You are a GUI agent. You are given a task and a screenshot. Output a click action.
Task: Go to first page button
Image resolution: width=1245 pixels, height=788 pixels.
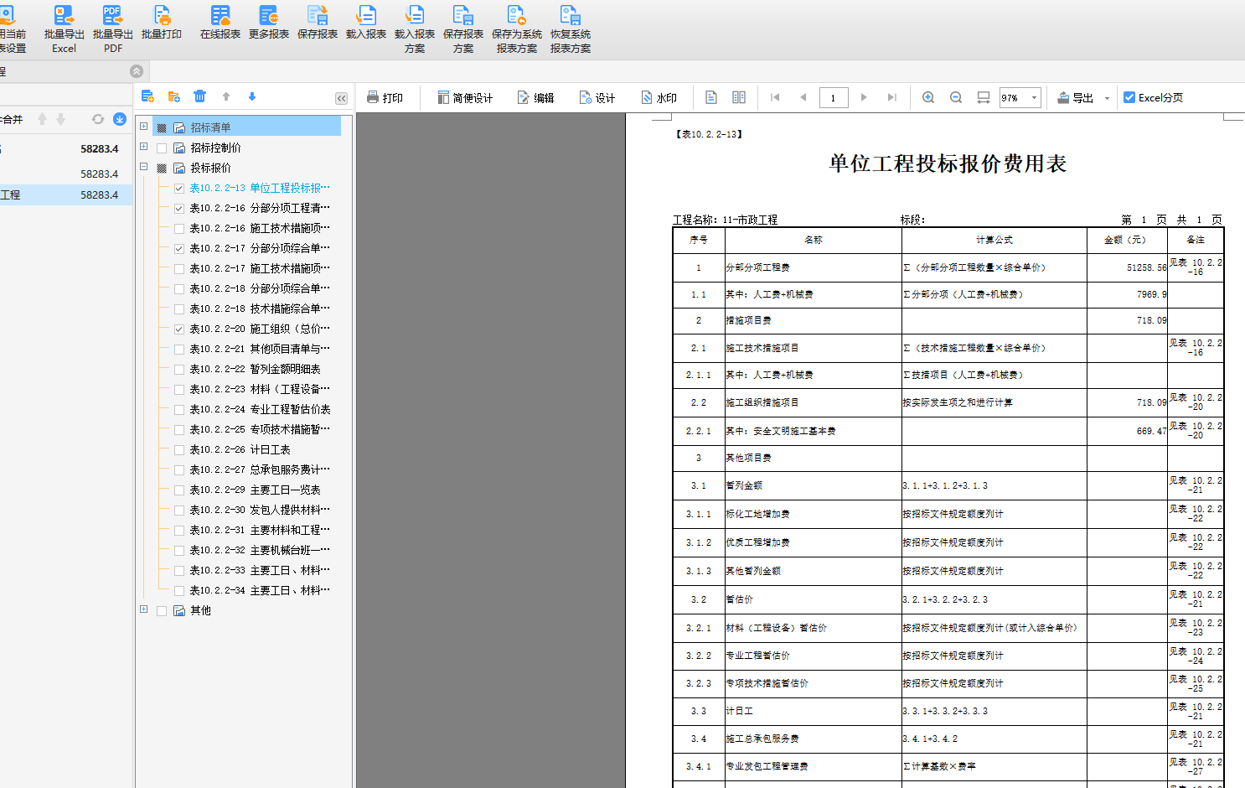775,97
